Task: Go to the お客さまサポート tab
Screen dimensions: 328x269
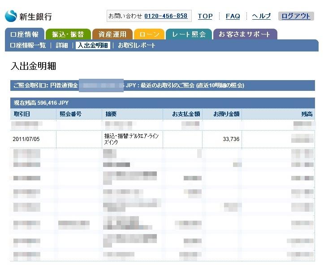Action: click(x=245, y=34)
